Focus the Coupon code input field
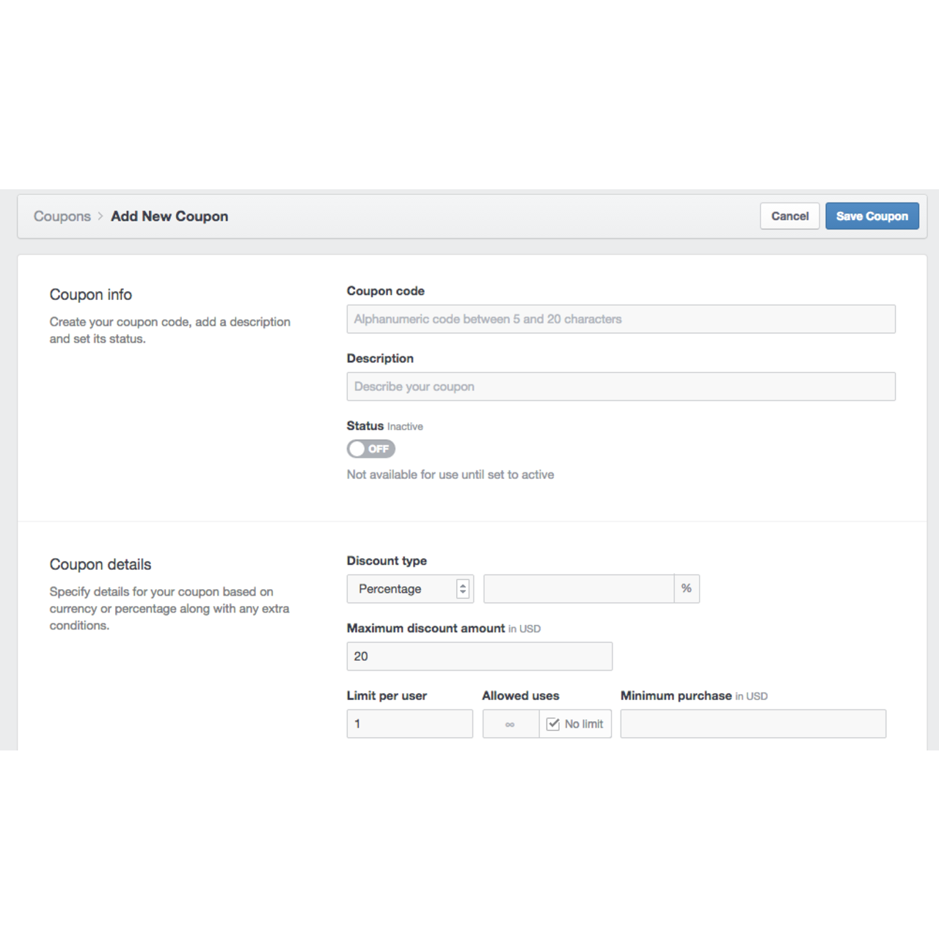The width and height of the screenshot is (939, 939). (621, 319)
